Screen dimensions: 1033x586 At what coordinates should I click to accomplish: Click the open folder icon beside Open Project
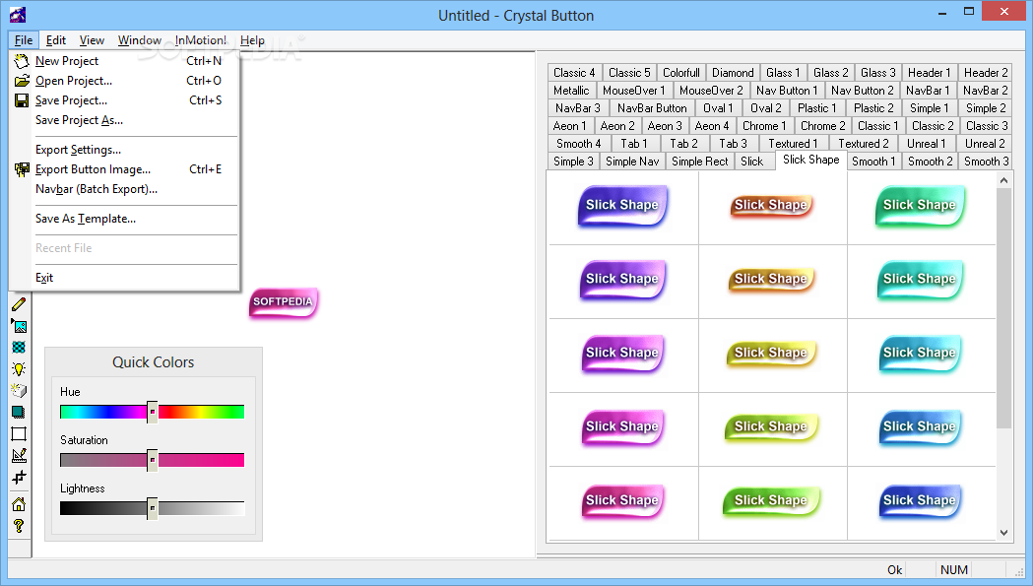(x=22, y=81)
